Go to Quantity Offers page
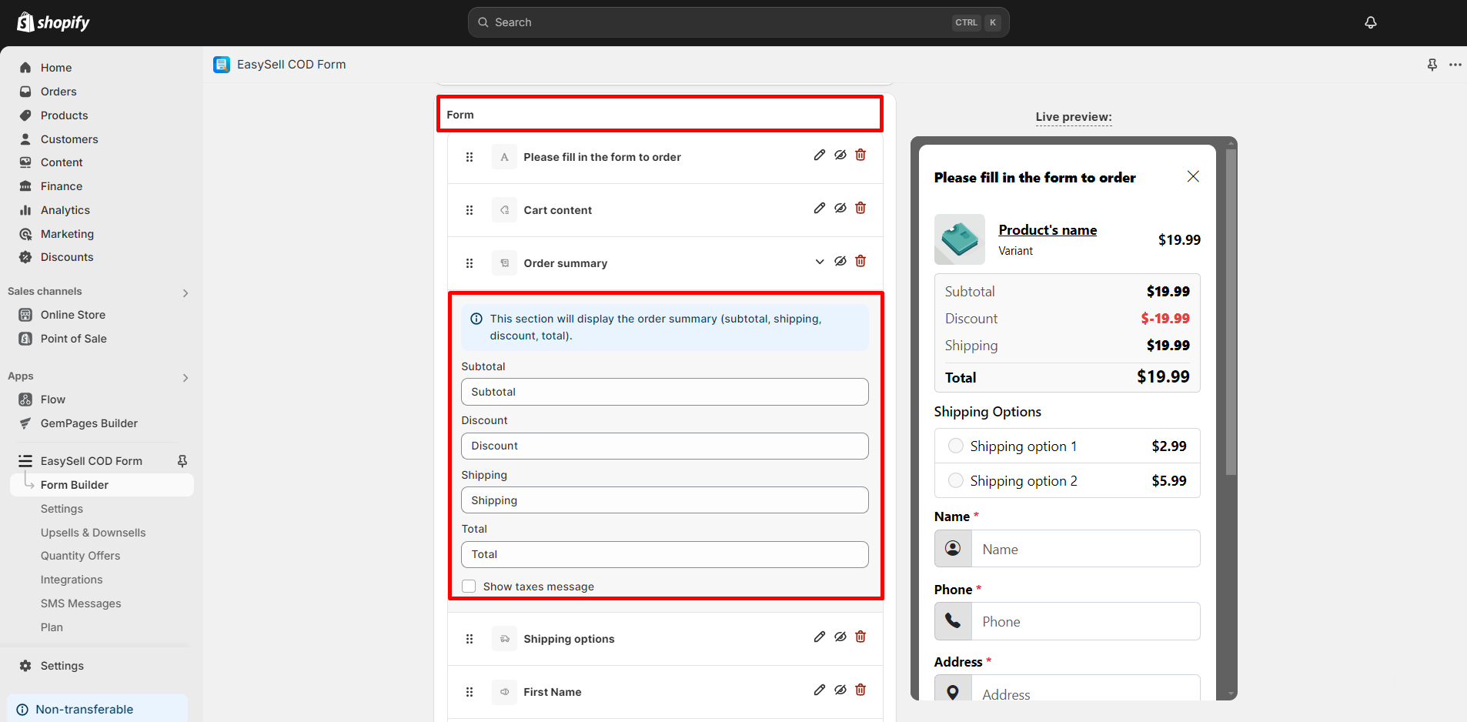Screen dimensions: 1467x722 click(x=80, y=555)
